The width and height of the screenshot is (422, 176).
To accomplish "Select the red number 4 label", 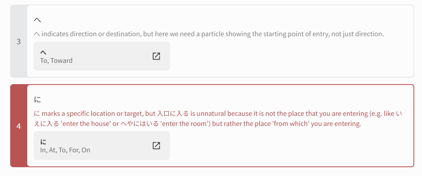I will (19, 126).
